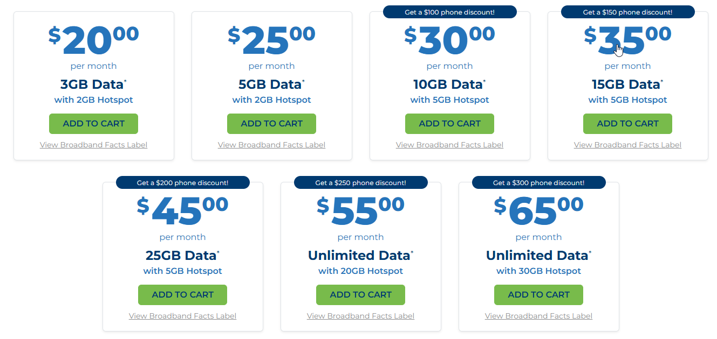The height and width of the screenshot is (339, 717).
Task: Click the $300 phone discount badge
Action: click(x=538, y=183)
